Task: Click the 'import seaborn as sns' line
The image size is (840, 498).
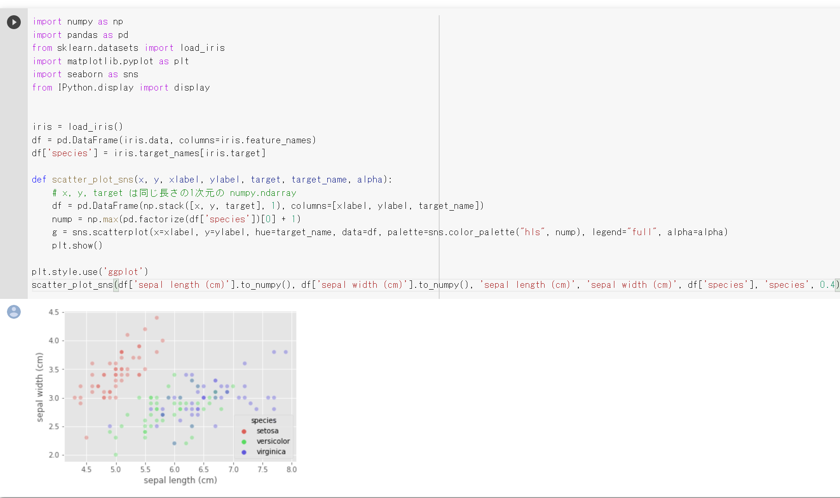Action: pyautogui.click(x=85, y=74)
